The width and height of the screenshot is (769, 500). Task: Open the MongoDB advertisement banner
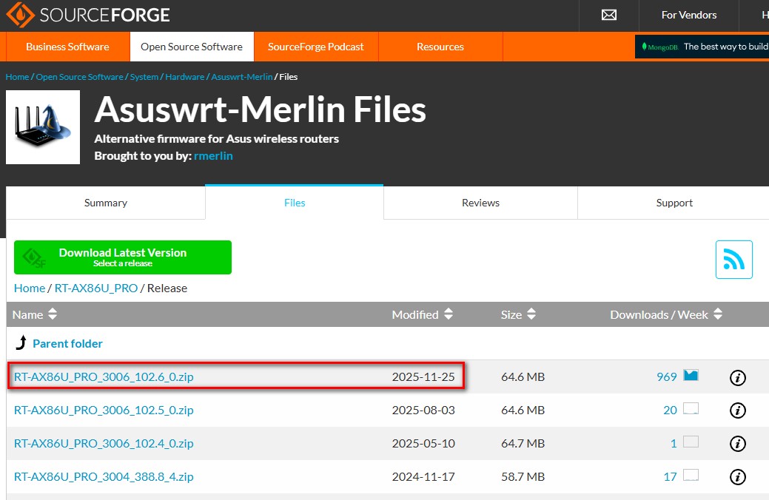pyautogui.click(x=702, y=47)
